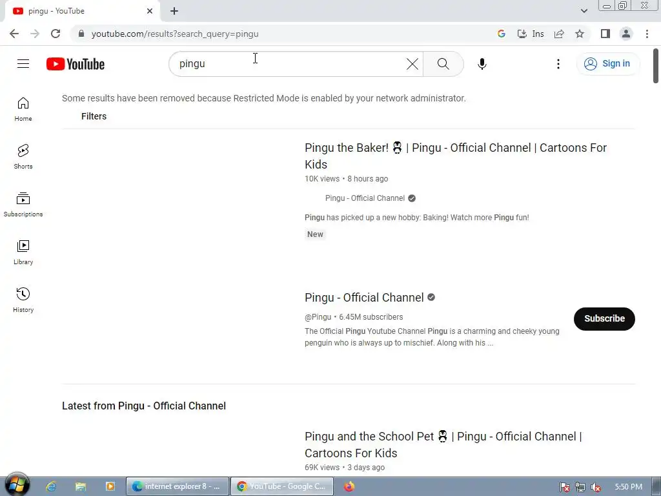Clear the search box with X
Image resolution: width=661 pixels, height=496 pixels.
click(x=412, y=64)
